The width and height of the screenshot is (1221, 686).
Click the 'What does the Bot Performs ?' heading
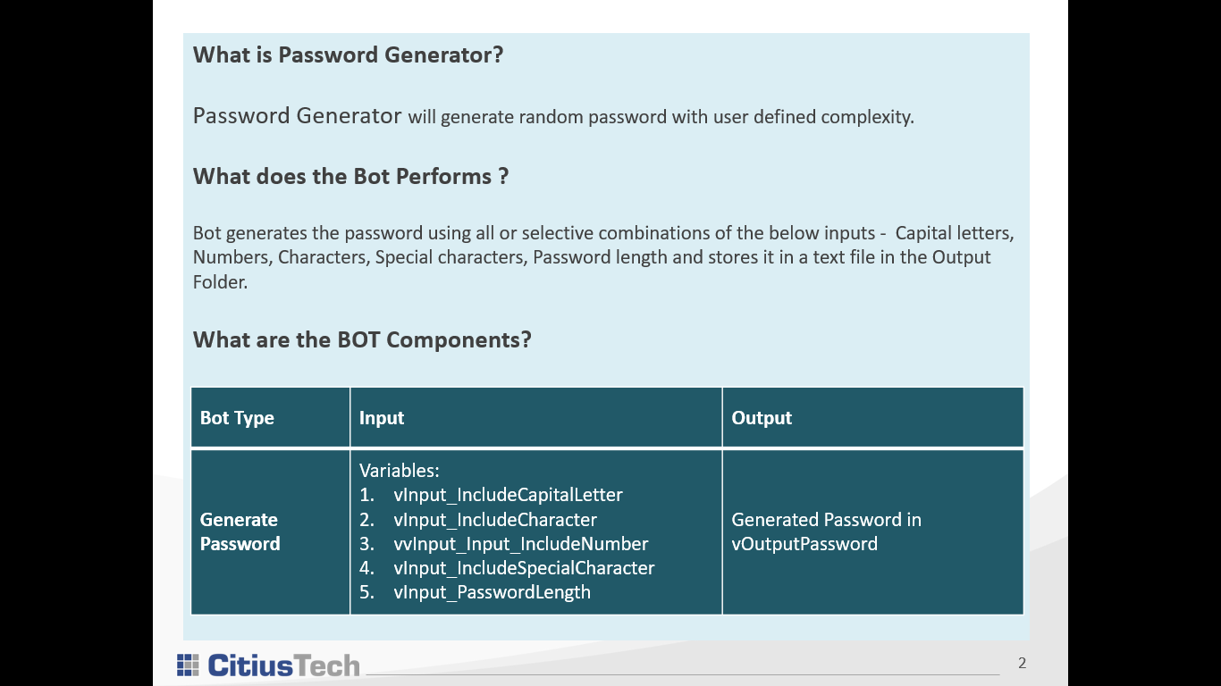pos(350,177)
